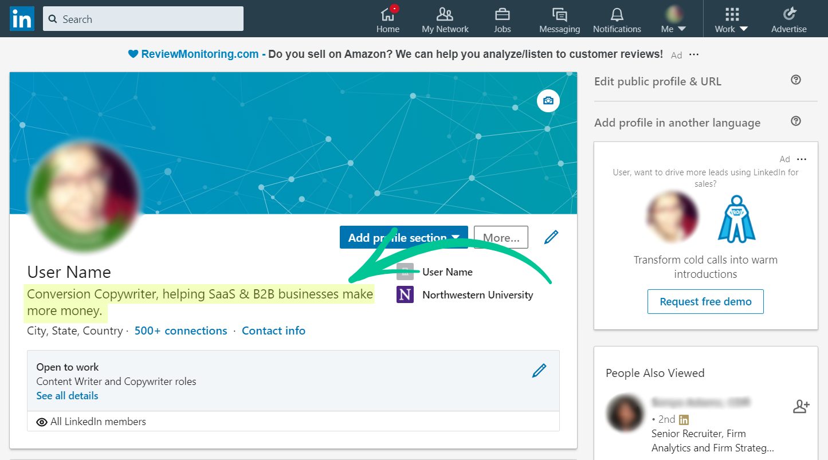This screenshot has width=828, height=460.
Task: Click Northwestern University logo icon
Action: point(405,295)
